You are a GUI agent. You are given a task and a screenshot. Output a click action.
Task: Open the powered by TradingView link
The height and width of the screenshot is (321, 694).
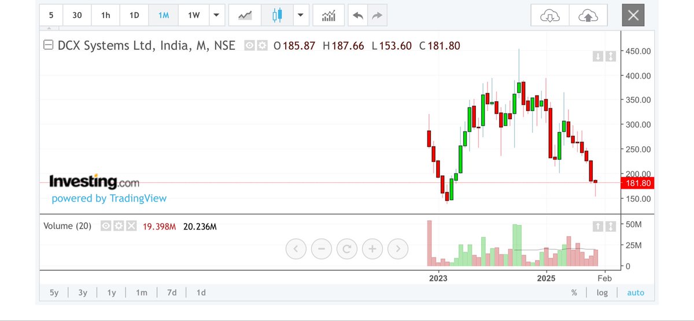(x=109, y=198)
